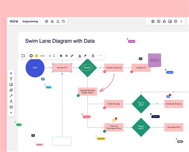The height and width of the screenshot is (152, 189).
Task: Open the notes panel icon
Action: click(153, 21)
